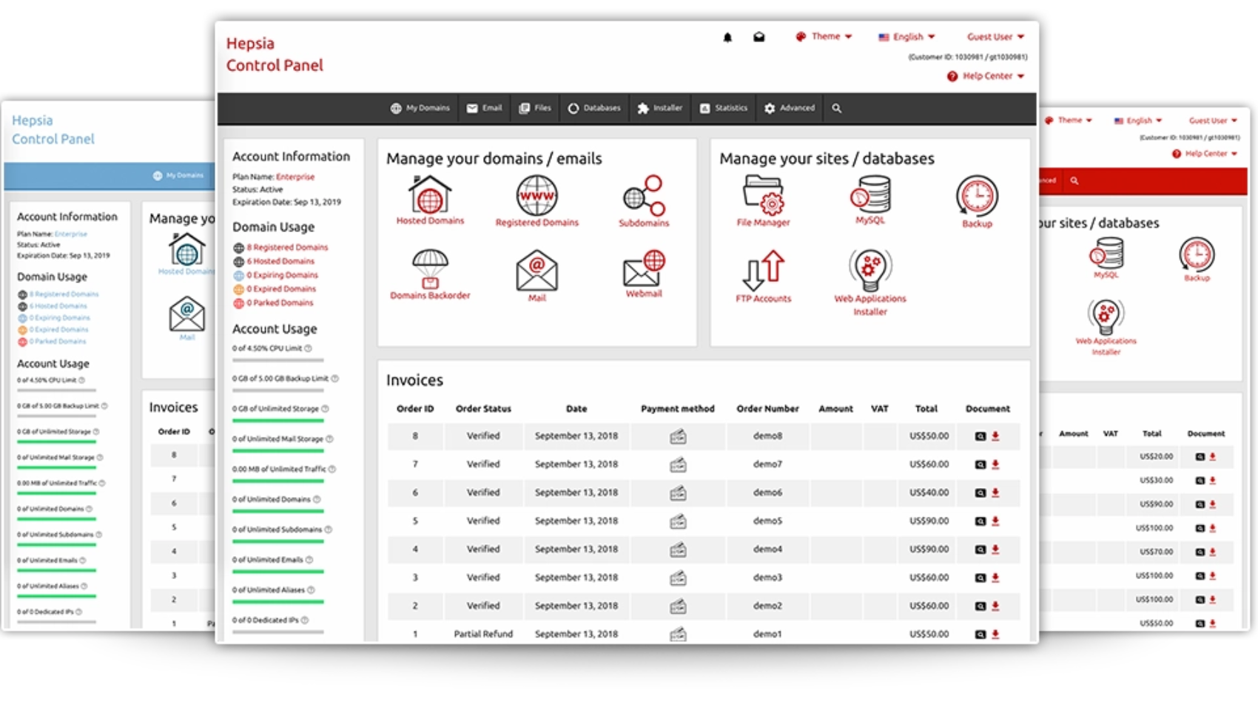Open the Subdomains icon
1258x707 pixels.
(x=644, y=195)
